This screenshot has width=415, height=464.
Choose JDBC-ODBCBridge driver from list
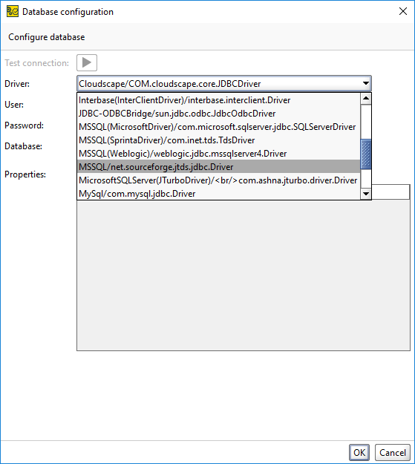219,114
